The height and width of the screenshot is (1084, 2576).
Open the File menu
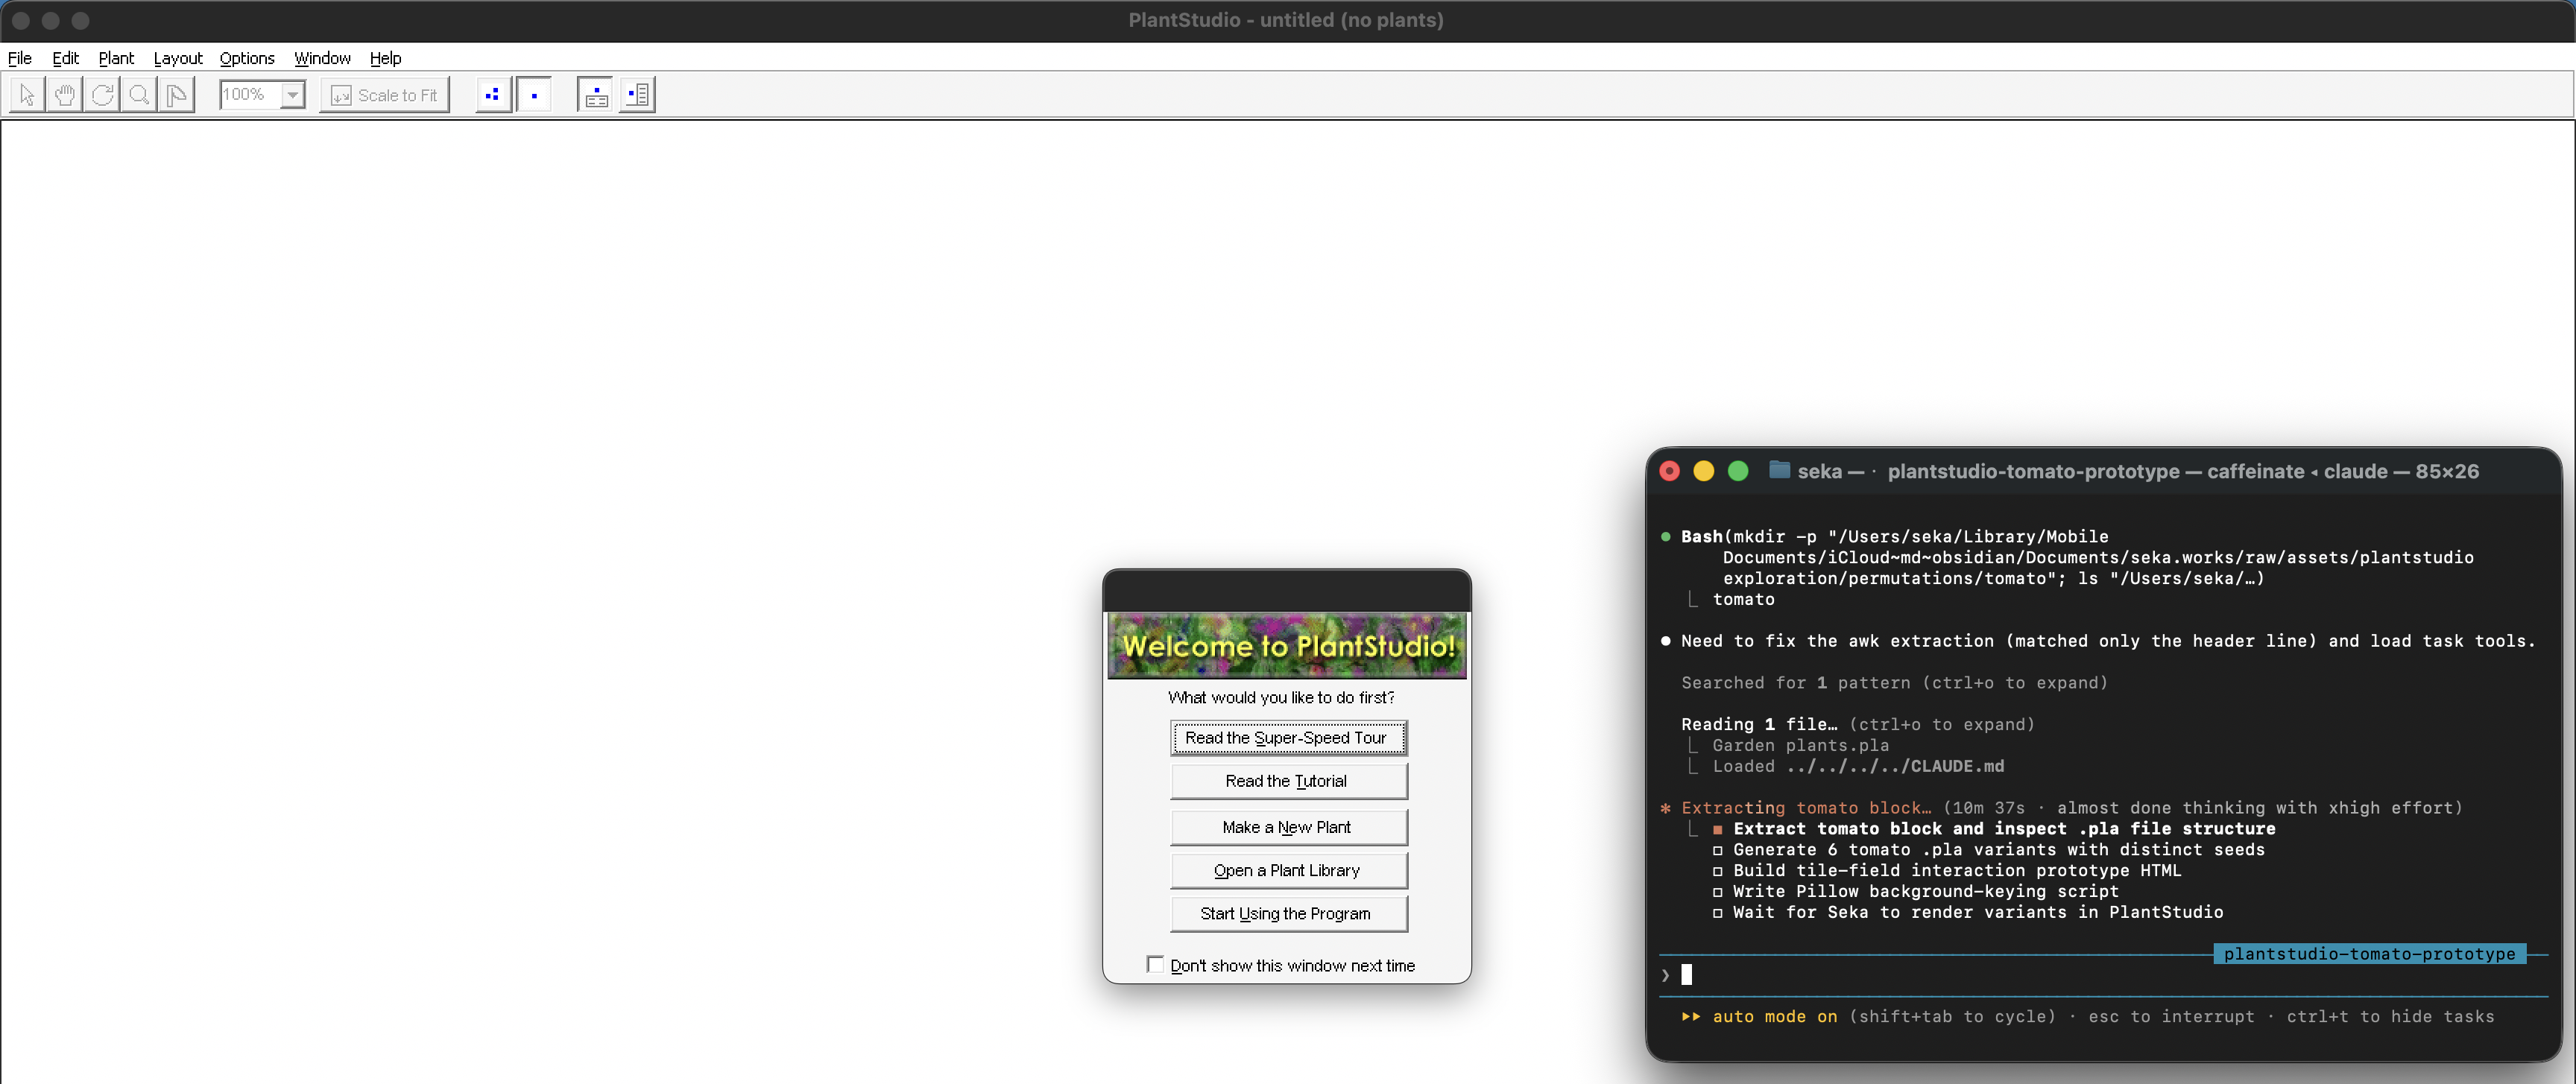pos(20,58)
